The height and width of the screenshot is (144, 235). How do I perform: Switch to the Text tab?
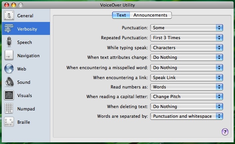[x=121, y=15]
